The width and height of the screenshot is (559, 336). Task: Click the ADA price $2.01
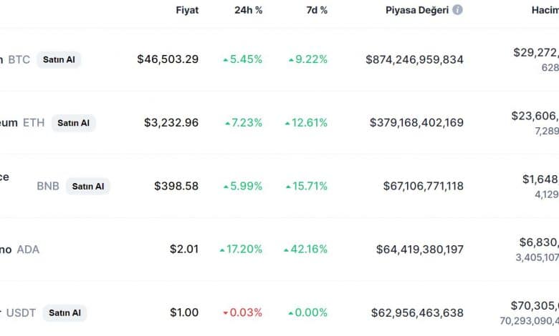tap(184, 249)
